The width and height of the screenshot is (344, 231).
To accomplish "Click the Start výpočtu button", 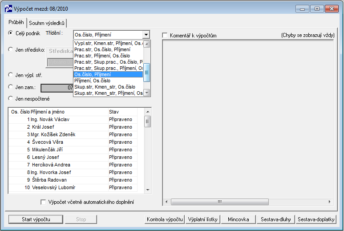I will (x=36, y=219).
